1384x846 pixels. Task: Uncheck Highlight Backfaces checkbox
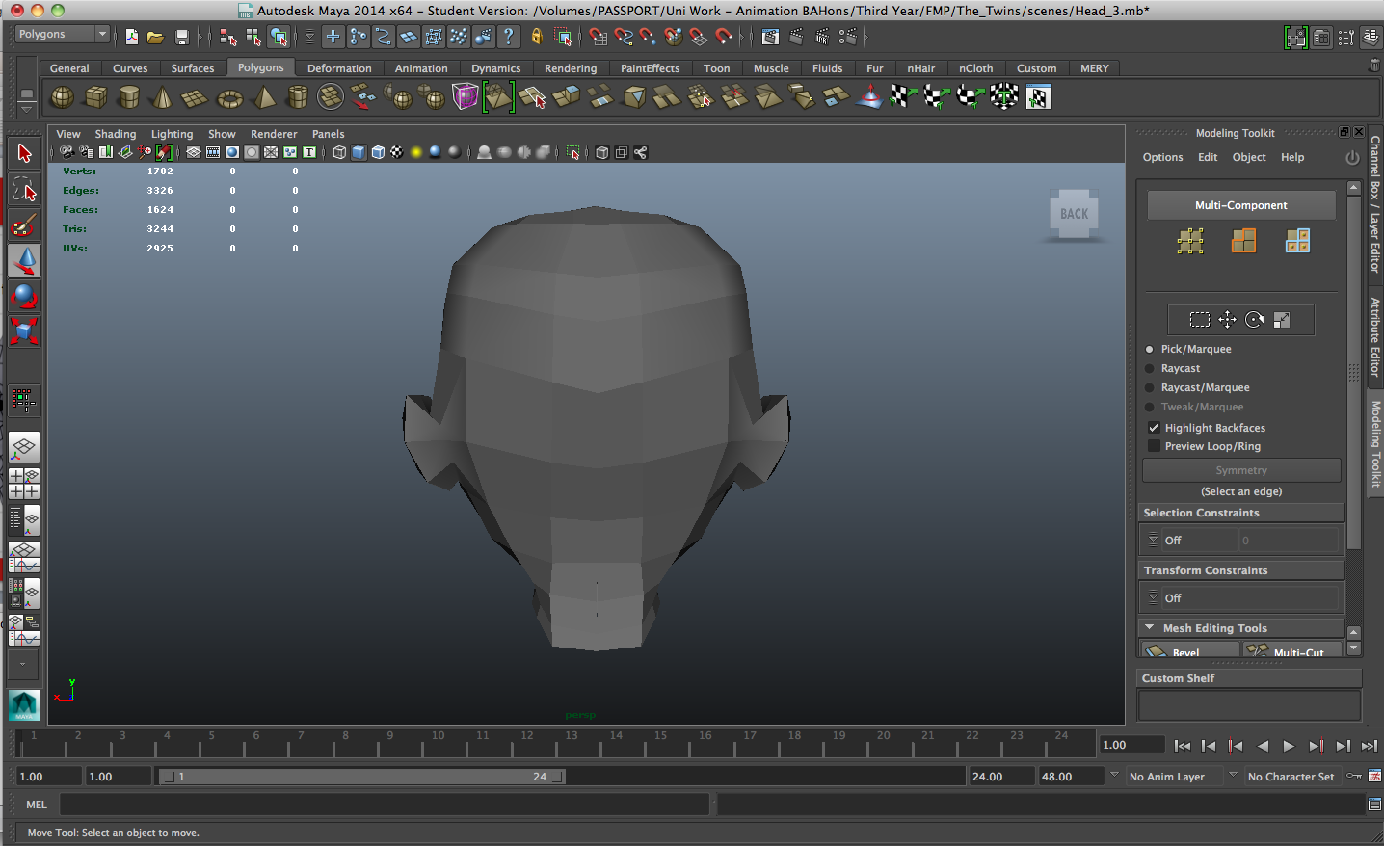1154,428
